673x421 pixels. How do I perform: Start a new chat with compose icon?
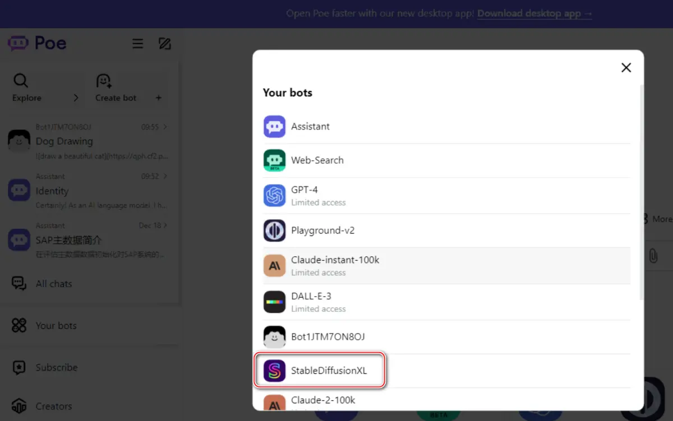pyautogui.click(x=165, y=43)
